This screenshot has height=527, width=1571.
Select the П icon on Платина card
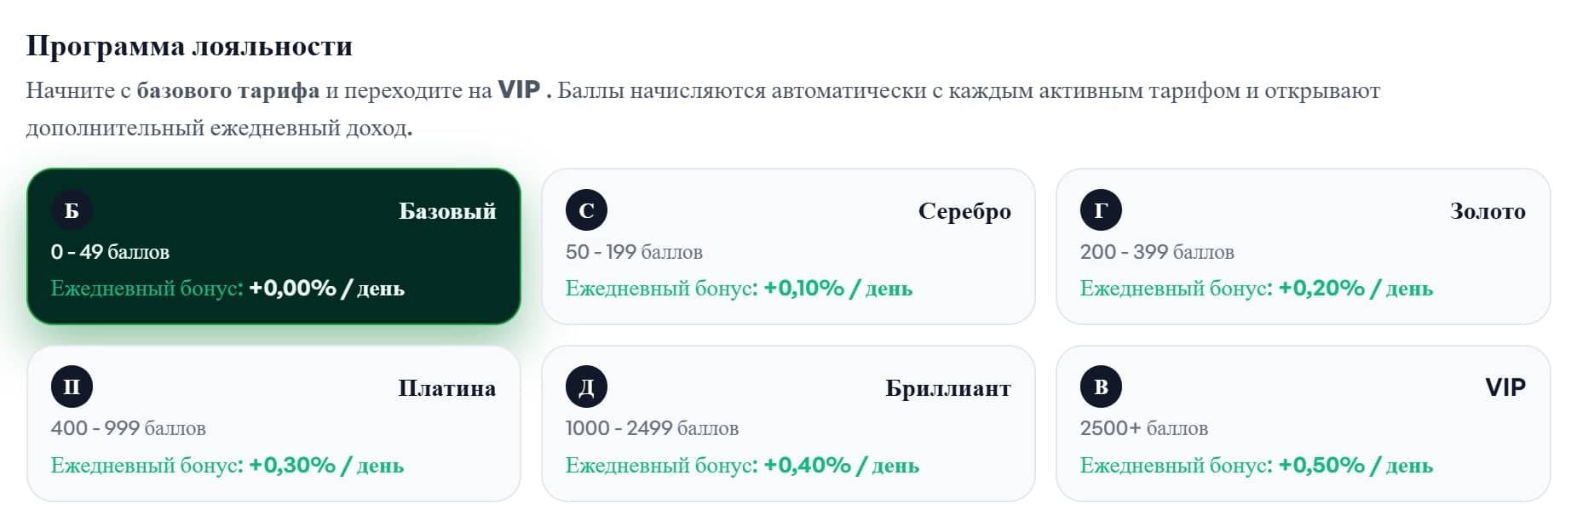pyautogui.click(x=73, y=387)
